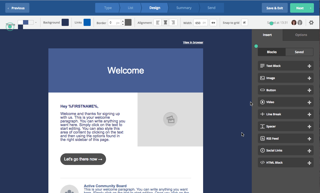The height and width of the screenshot is (193, 320).
Task: Decrease border width with down stepper
Action: click(x=123, y=24)
